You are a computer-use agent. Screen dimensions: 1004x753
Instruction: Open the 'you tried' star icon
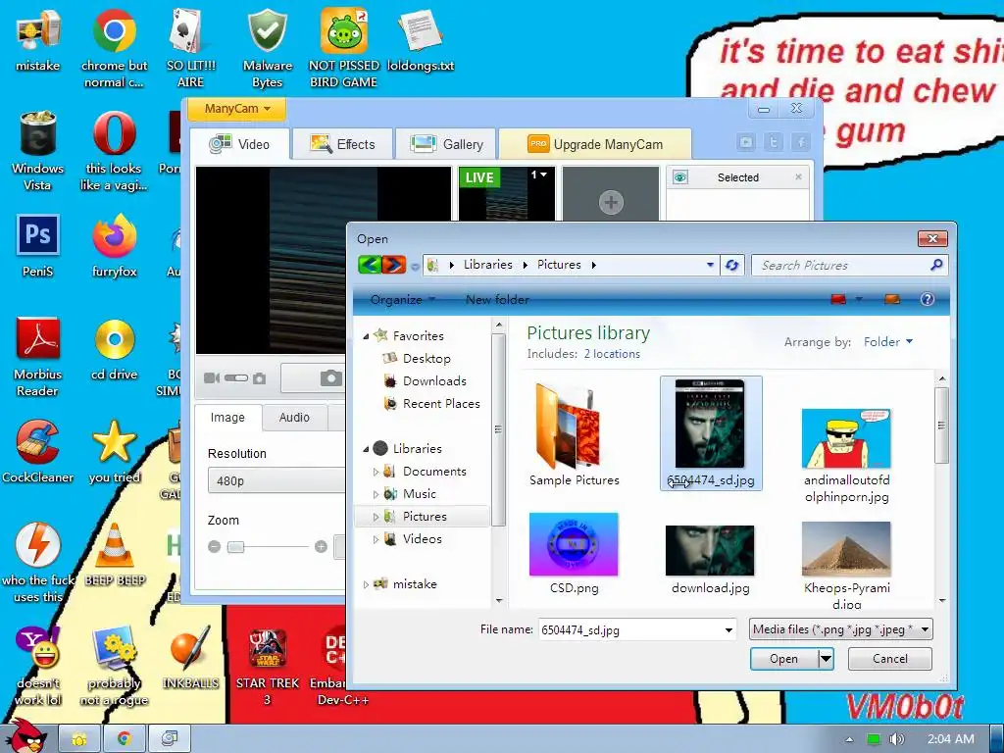[114, 452]
